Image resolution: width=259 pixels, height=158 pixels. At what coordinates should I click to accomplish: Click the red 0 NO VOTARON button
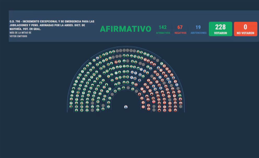245,29
